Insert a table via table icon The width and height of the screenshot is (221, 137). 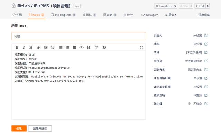tap(75, 47)
